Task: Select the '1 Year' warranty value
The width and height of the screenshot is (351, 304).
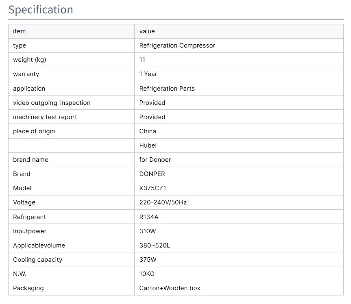Action: (x=148, y=74)
